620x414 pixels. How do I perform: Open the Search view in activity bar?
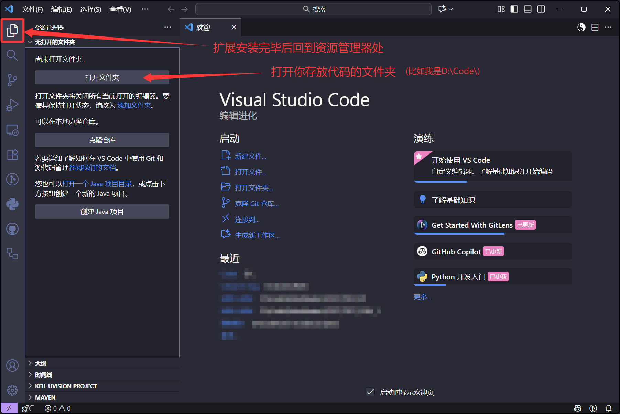pyautogui.click(x=12, y=55)
